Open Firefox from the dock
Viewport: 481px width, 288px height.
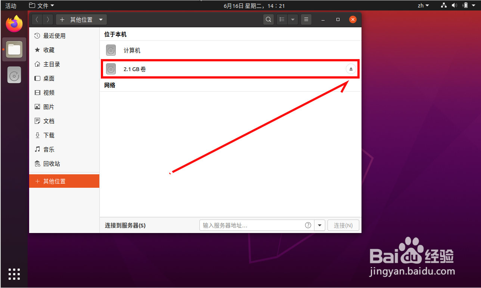[x=14, y=24]
